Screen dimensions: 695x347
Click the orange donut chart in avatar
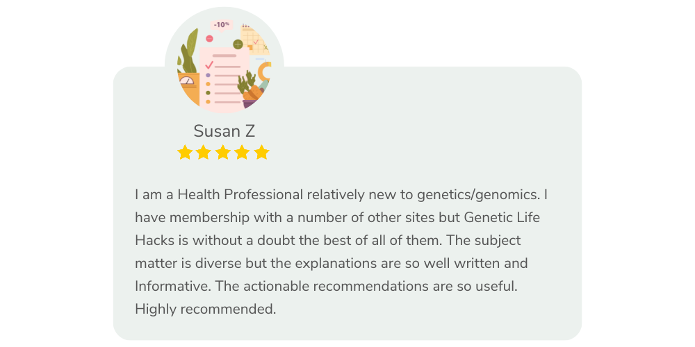(265, 70)
